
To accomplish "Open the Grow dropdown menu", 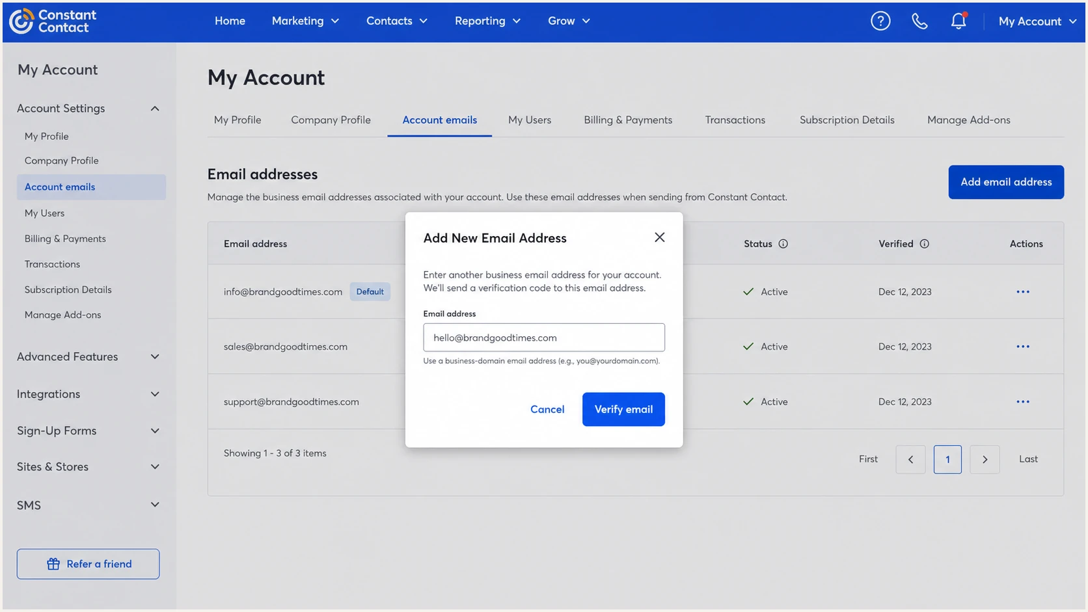I will pyautogui.click(x=569, y=21).
